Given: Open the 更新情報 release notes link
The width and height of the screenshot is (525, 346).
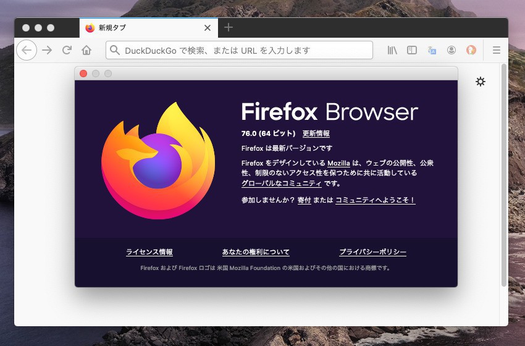Looking at the screenshot, I should (316, 133).
